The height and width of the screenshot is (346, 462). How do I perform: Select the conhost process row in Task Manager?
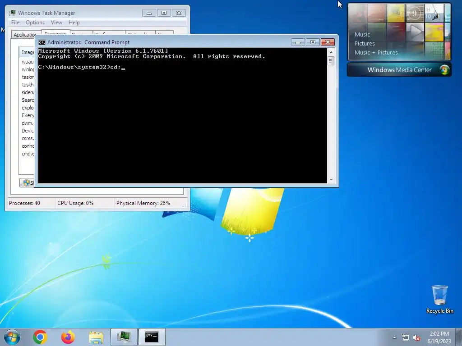pyautogui.click(x=27, y=146)
